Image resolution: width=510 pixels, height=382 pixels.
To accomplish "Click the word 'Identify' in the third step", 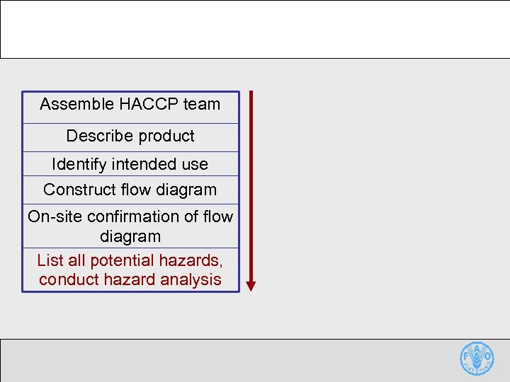I will point(77,164).
